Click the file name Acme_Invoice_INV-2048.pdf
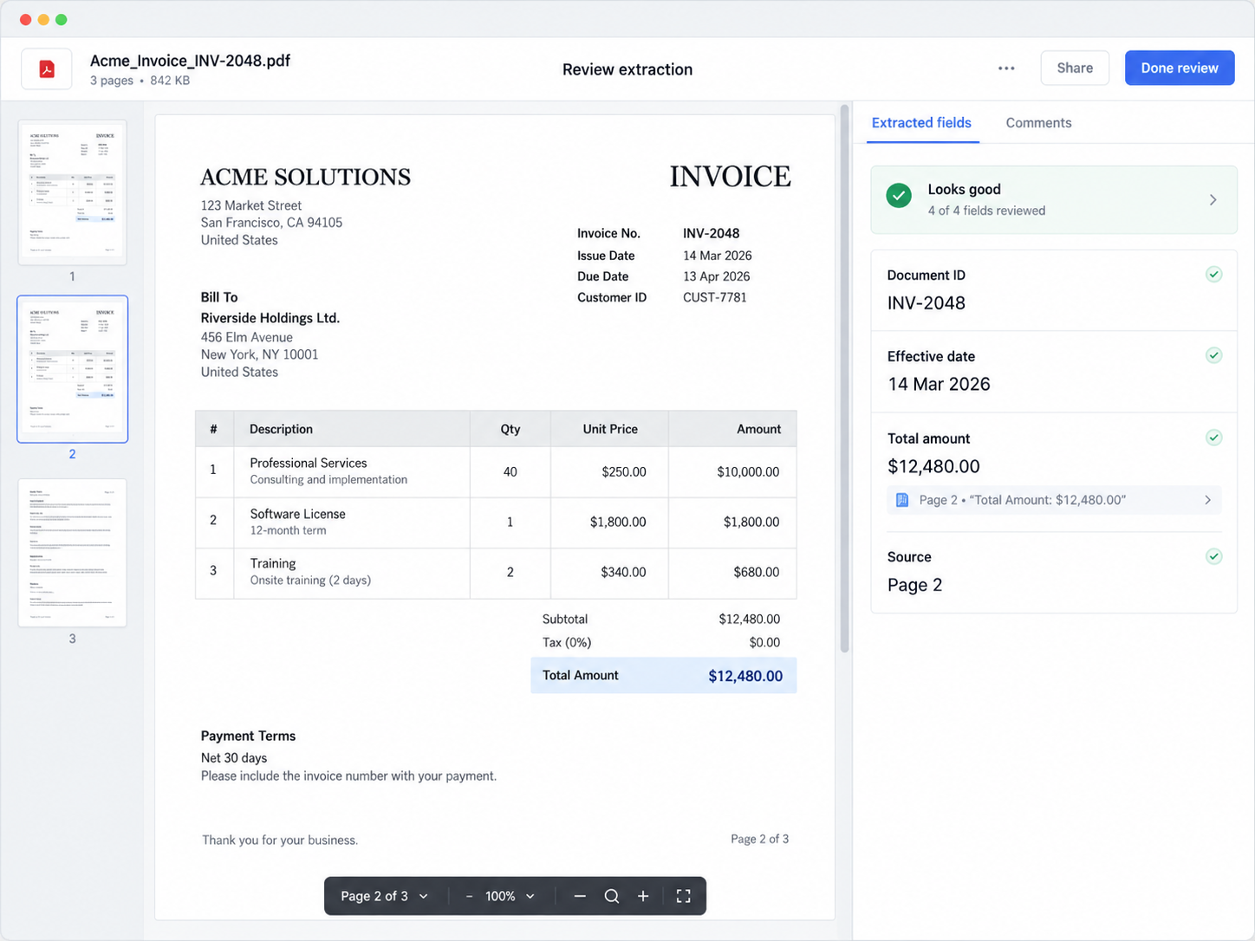1255x941 pixels. click(190, 61)
